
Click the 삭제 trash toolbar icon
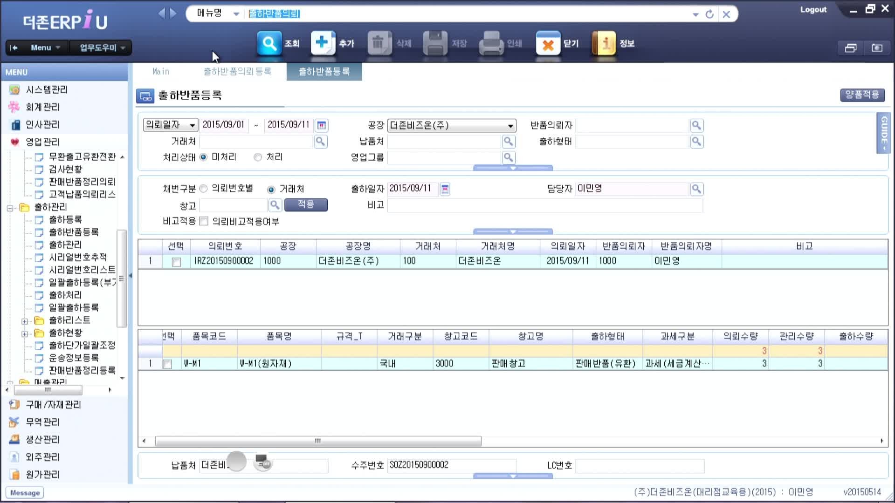[379, 43]
